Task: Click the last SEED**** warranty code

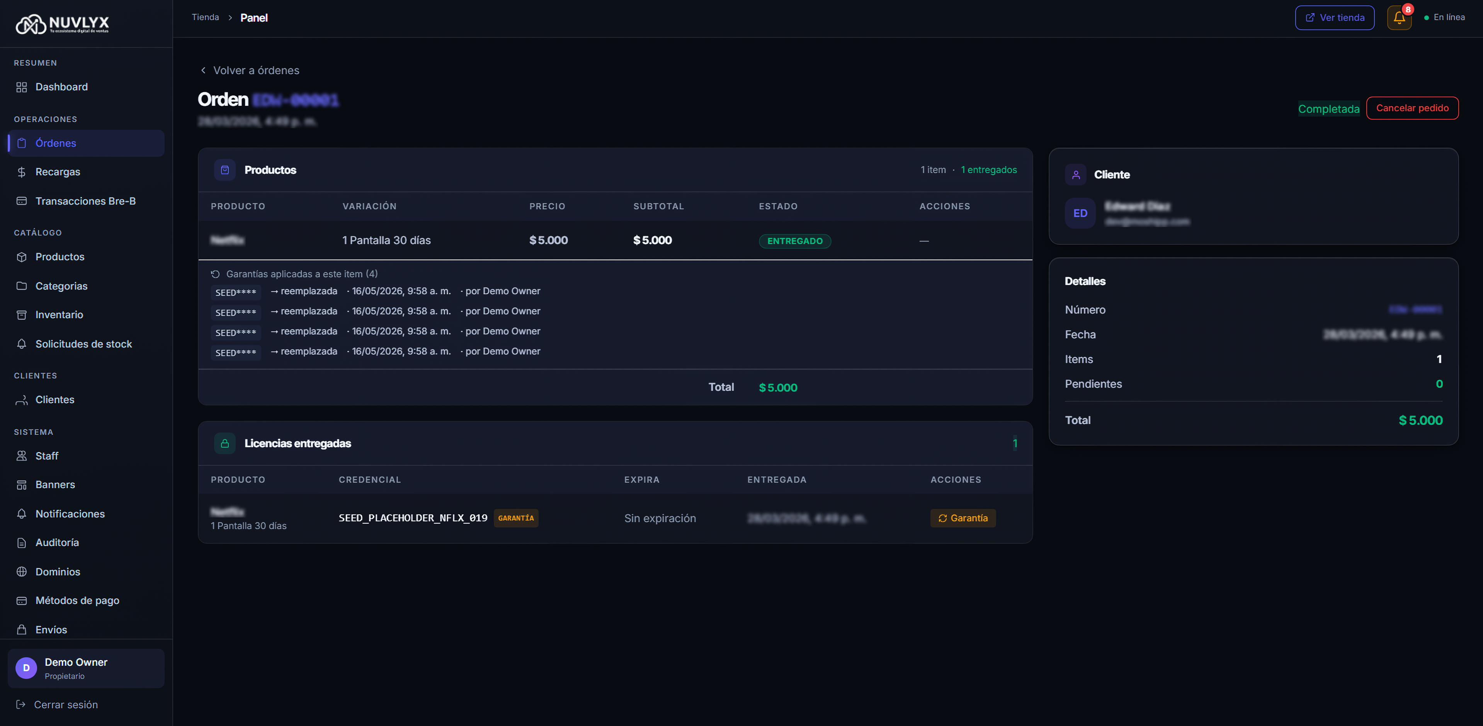Action: tap(235, 353)
